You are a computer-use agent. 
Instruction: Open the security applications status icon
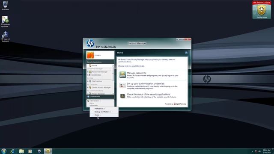point(122,96)
